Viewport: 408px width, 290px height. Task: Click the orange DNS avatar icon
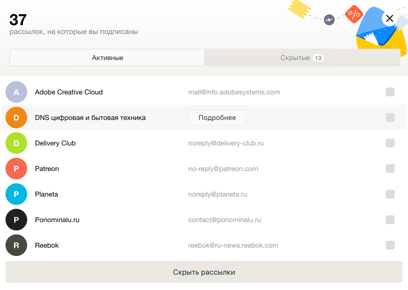click(16, 117)
